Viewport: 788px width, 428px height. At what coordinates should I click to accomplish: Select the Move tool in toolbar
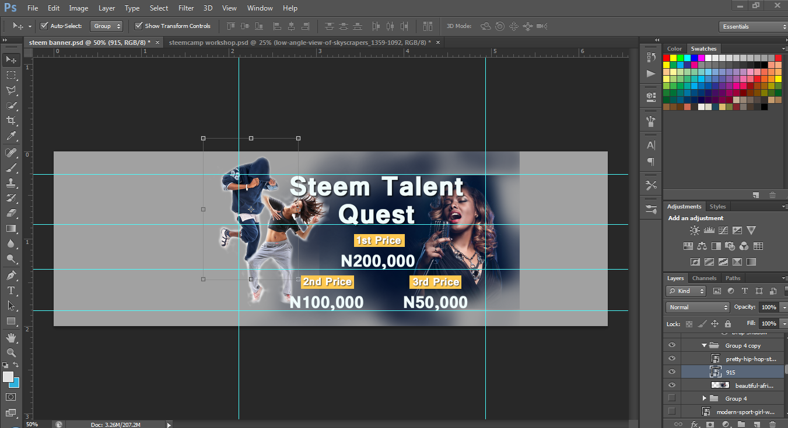coord(11,59)
